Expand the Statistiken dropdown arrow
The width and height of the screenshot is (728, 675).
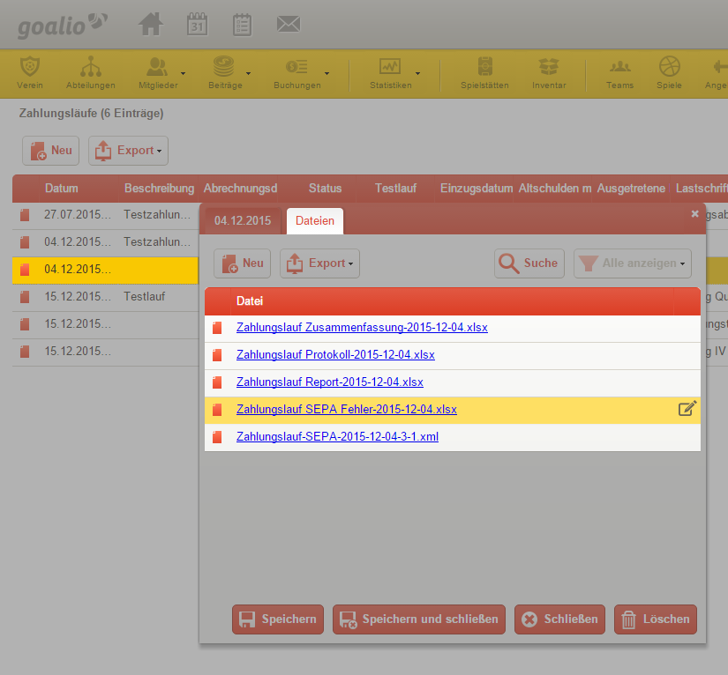418,73
